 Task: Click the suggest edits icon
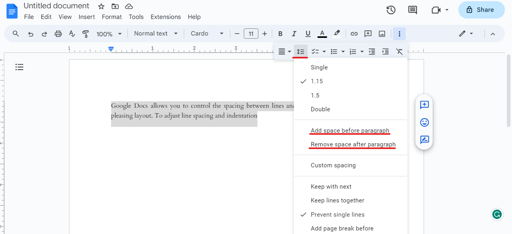click(x=424, y=140)
